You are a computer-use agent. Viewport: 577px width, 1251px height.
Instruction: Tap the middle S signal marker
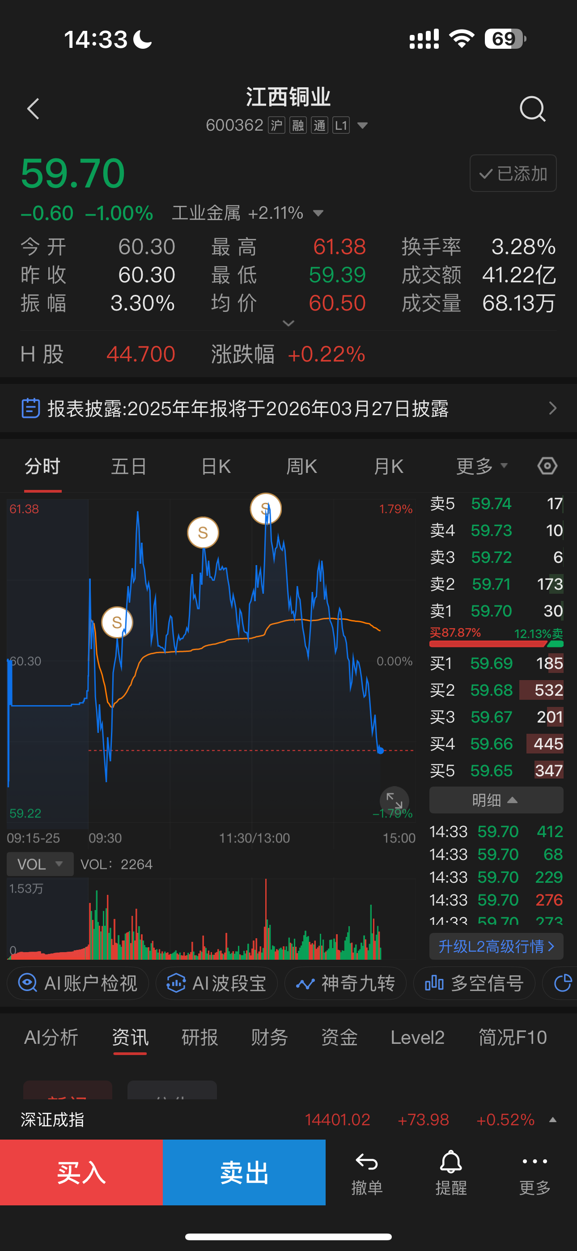(203, 532)
